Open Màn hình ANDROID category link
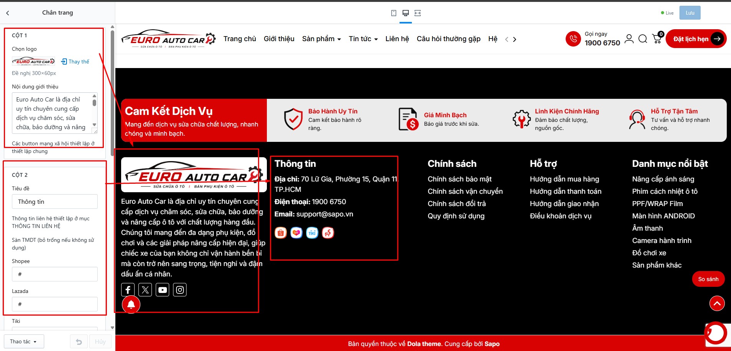This screenshot has width=731, height=351. [664, 216]
